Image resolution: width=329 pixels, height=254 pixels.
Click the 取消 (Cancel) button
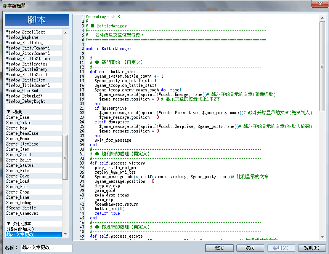pyautogui.click(x=250, y=248)
